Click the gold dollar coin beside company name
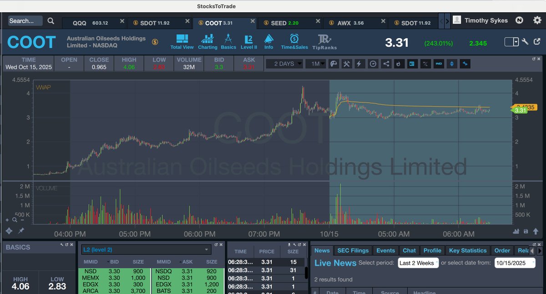Viewport: 546px width, 294px height. click(155, 42)
